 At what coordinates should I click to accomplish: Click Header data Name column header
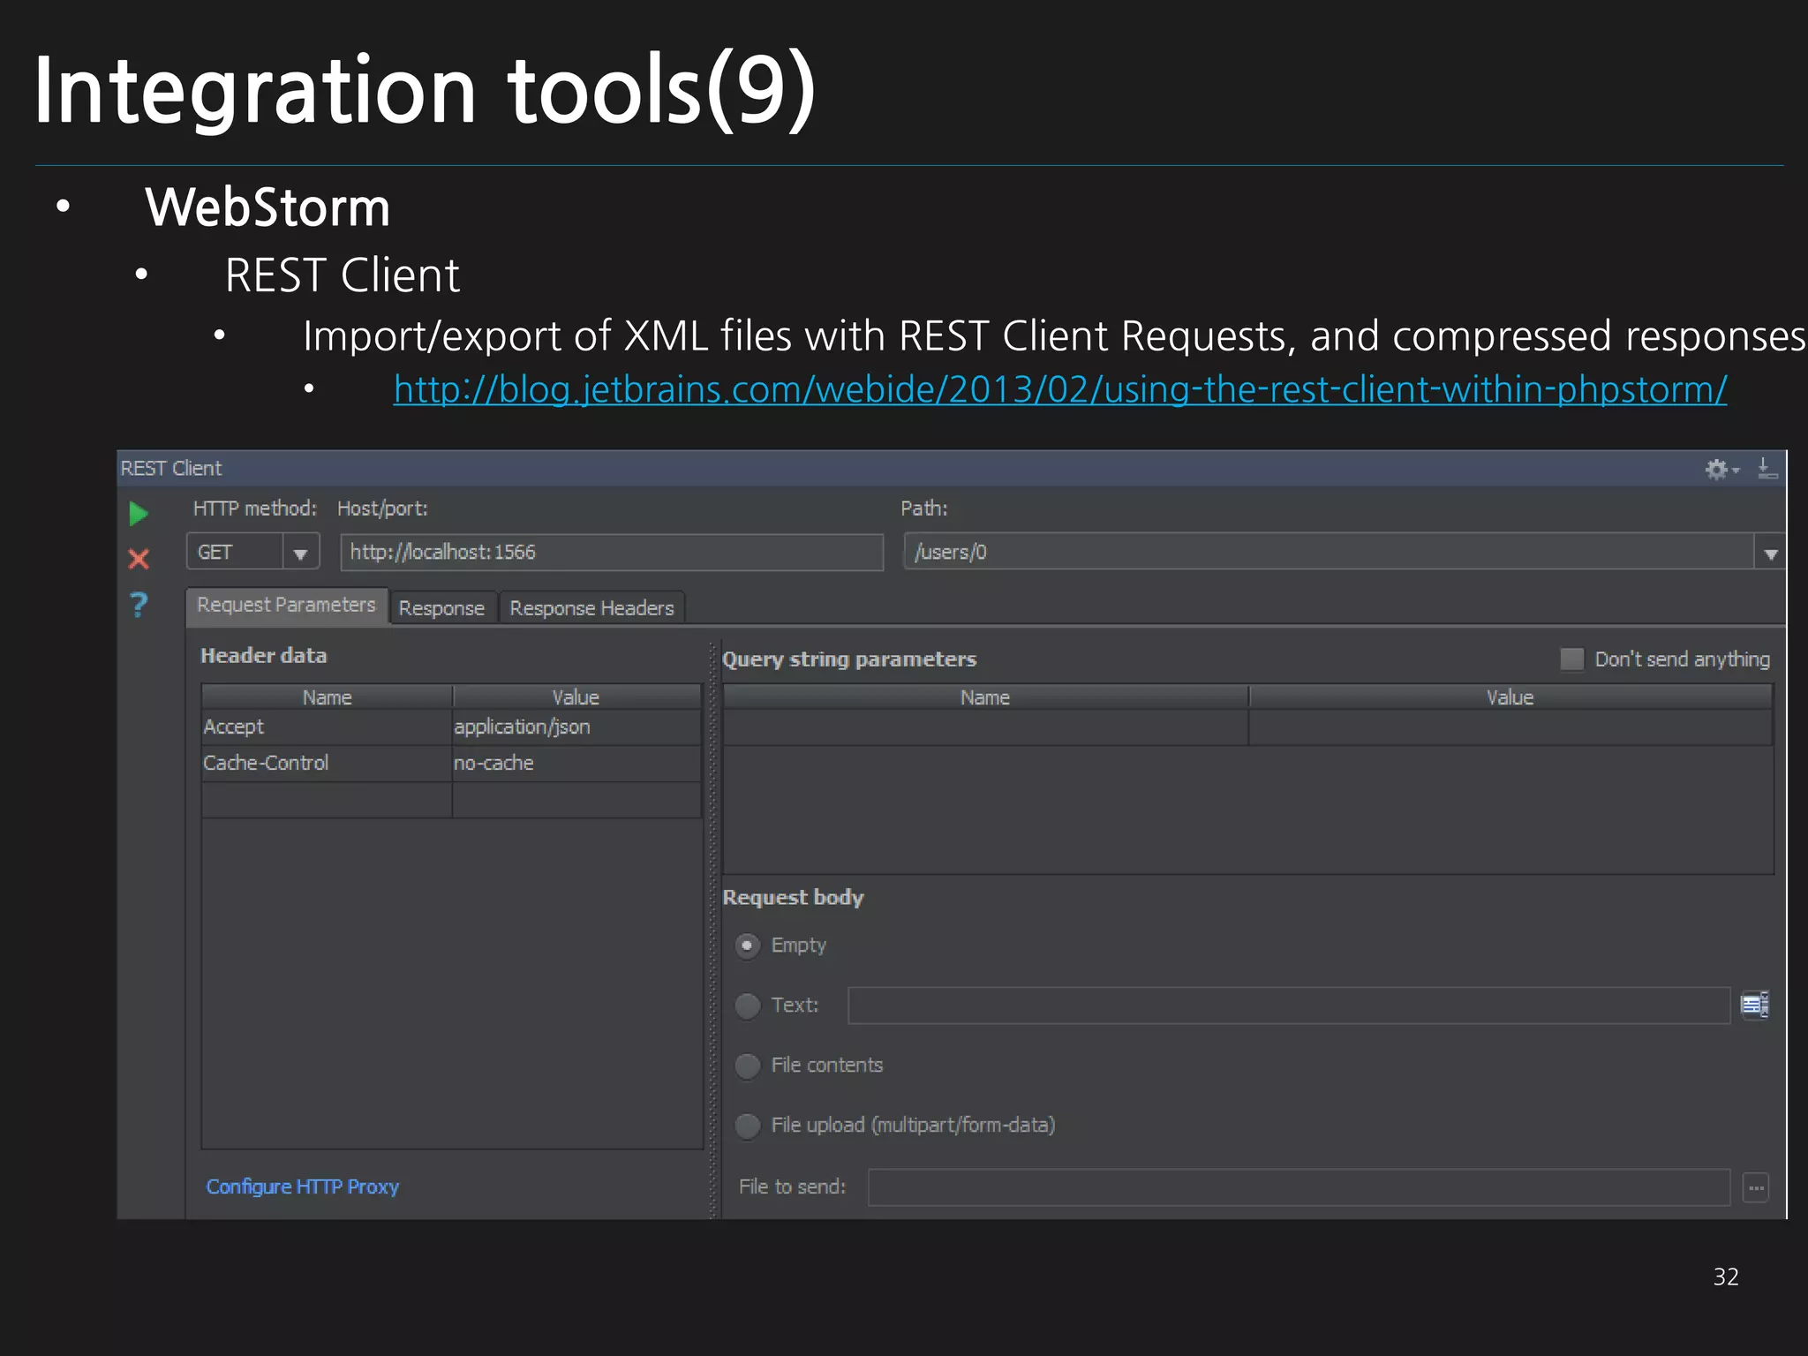[x=327, y=697]
